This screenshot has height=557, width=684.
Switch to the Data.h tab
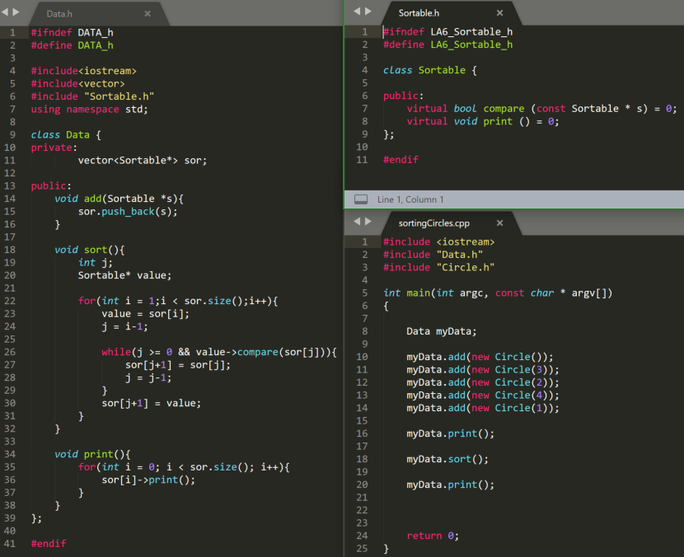tap(58, 13)
